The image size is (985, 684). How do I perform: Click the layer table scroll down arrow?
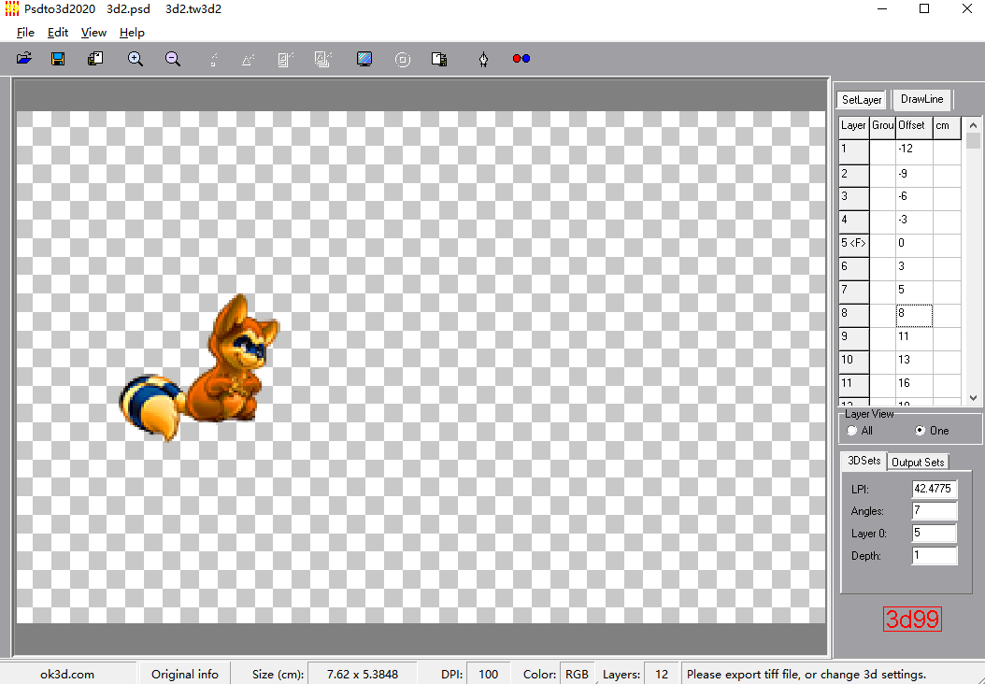click(x=973, y=397)
